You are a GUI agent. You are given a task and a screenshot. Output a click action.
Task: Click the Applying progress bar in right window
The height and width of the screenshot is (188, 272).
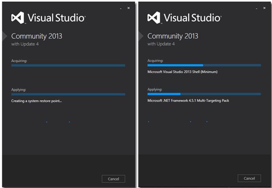pyautogui.click(x=204, y=94)
